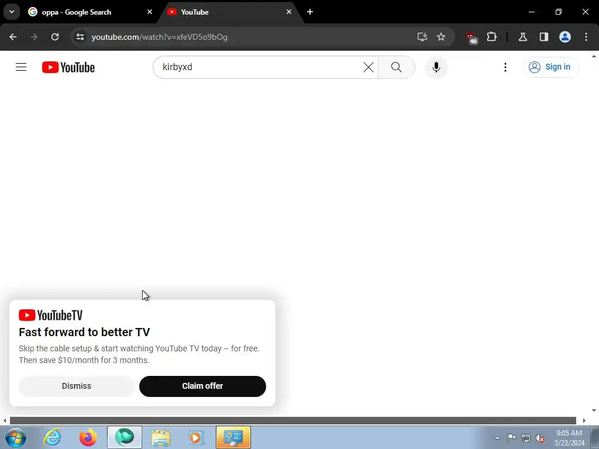Open YouTube settings three-dot menu
599x449 pixels.
pyautogui.click(x=505, y=67)
